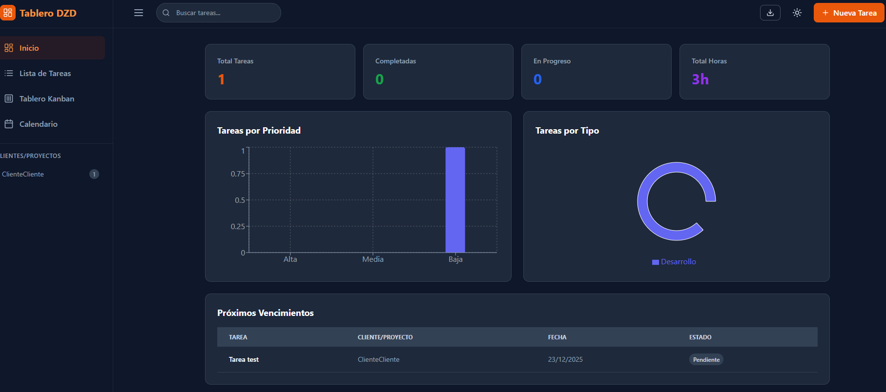
Task: Click the download export icon button
Action: point(770,13)
